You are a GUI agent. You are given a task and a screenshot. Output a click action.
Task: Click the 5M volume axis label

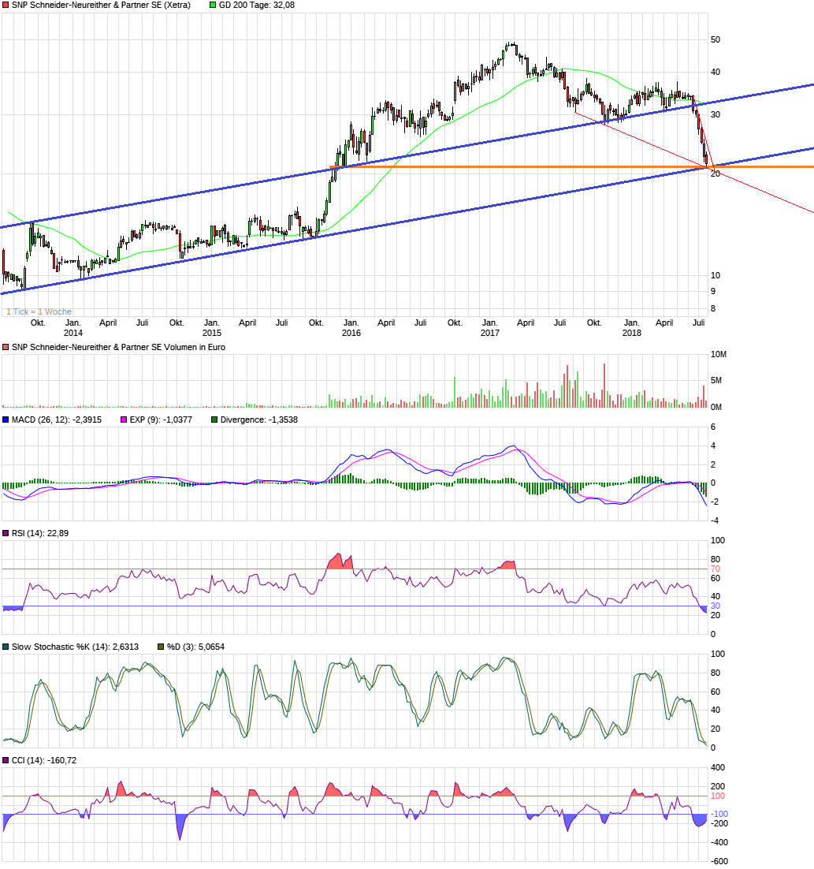716,381
